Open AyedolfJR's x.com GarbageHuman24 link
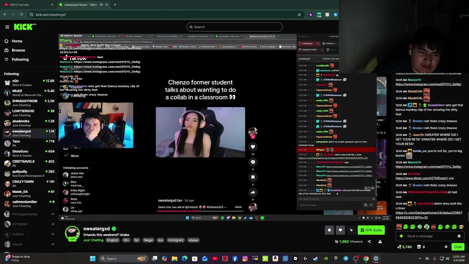Viewport: 469px width, 264px height. coord(429,215)
